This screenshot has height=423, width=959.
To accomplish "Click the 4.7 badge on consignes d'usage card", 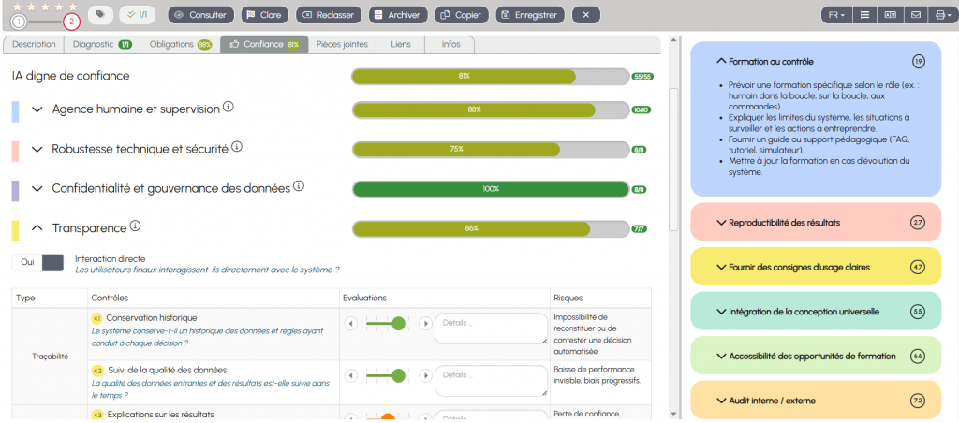I will click(918, 267).
